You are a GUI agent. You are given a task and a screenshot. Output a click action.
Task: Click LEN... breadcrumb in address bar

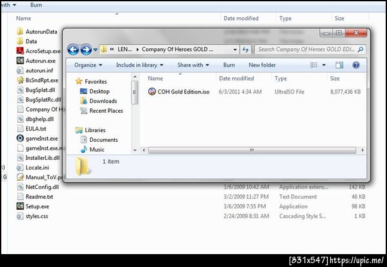pos(124,50)
